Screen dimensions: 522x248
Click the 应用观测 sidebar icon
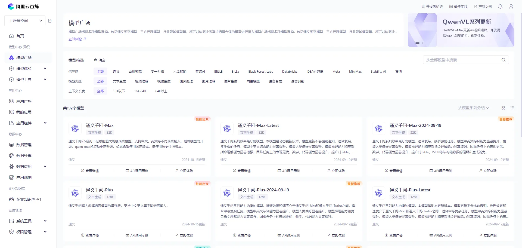coord(11,177)
